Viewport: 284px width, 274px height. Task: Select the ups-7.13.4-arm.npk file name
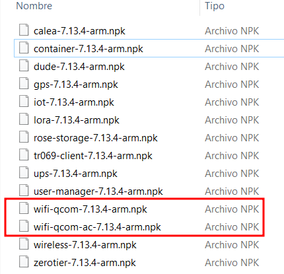click(x=75, y=174)
